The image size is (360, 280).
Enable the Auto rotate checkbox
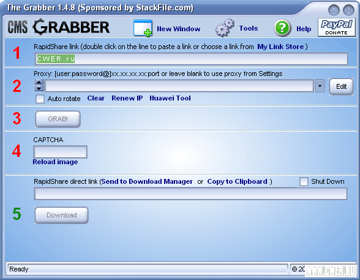point(40,99)
